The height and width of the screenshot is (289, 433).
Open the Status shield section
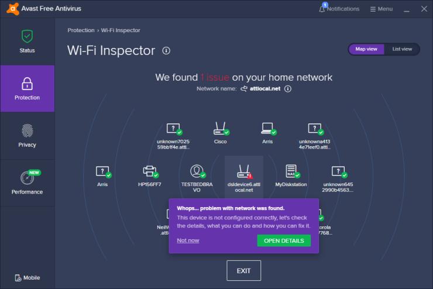coord(27,42)
